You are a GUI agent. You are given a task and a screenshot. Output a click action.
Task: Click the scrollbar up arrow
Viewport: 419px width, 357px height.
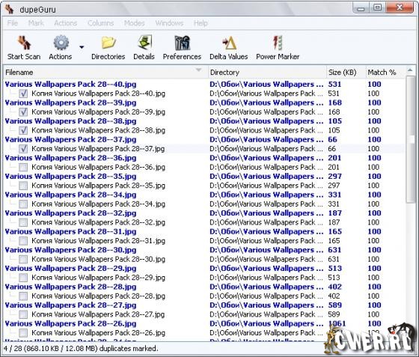(x=410, y=70)
